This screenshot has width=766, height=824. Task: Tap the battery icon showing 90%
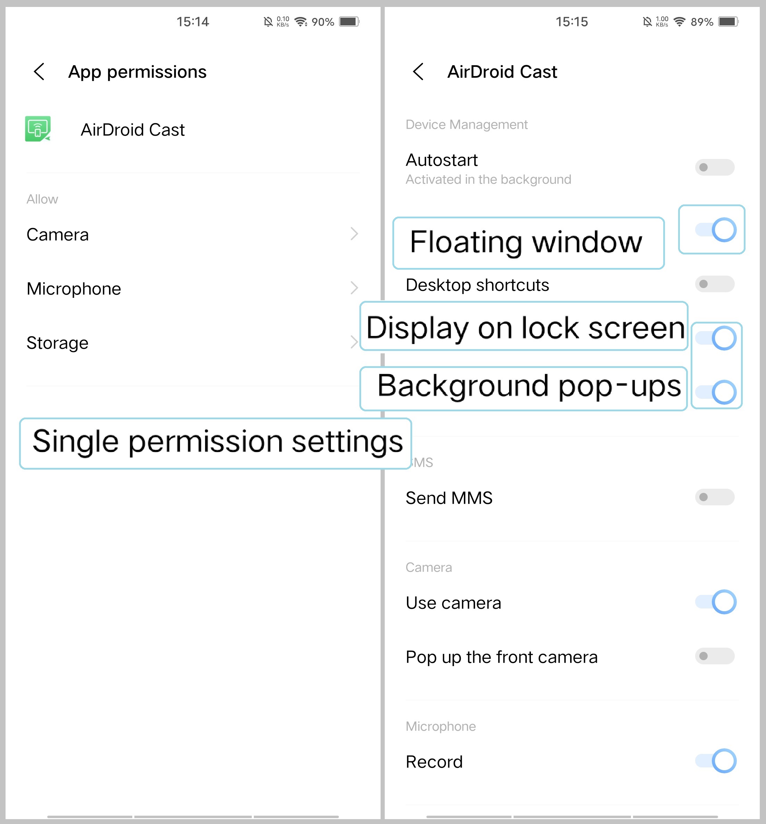point(349,21)
